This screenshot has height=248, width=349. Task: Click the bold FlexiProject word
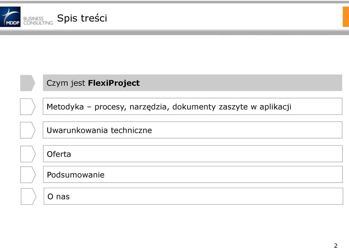pyautogui.click(x=114, y=83)
